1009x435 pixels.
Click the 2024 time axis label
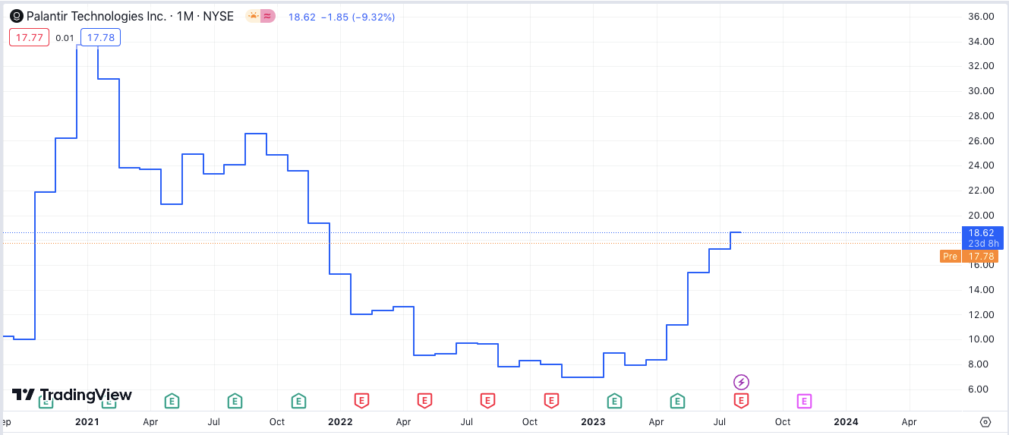846,421
